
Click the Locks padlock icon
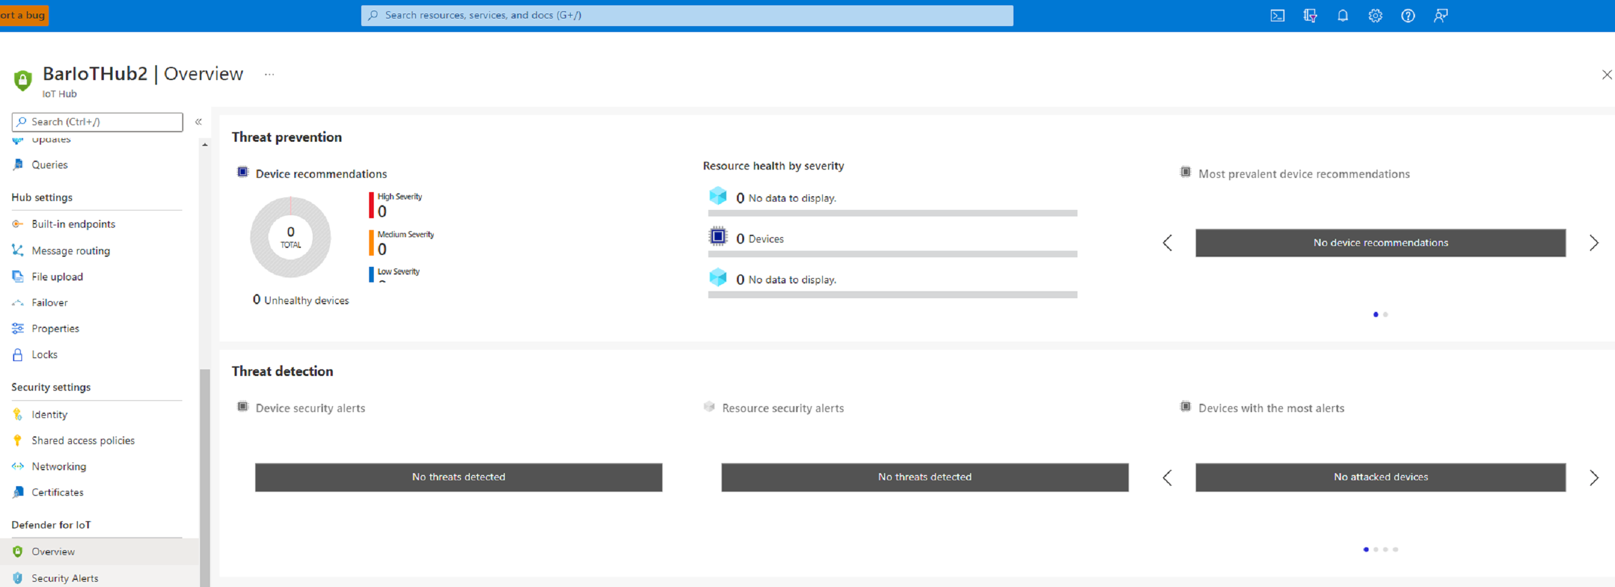(18, 355)
